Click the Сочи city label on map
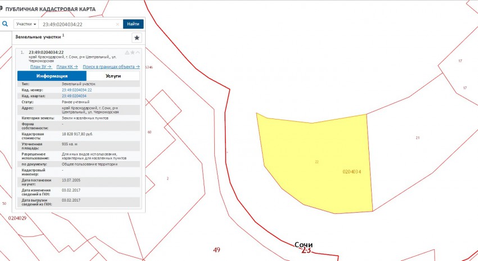Viewport: 478px width, 261px height. (303, 245)
